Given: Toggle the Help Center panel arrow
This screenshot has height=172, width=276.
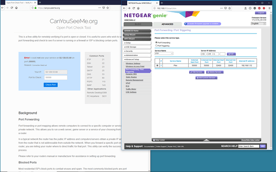Looking at the screenshot, I should [206, 140].
